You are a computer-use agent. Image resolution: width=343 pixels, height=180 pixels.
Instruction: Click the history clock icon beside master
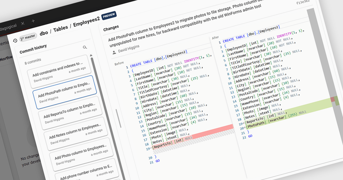(15, 41)
